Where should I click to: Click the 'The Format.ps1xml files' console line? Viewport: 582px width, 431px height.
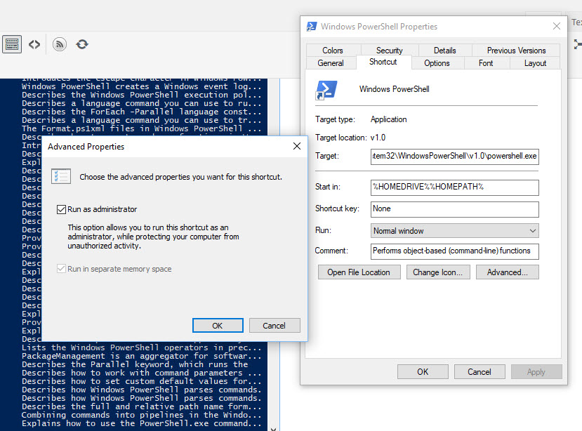[141, 128]
